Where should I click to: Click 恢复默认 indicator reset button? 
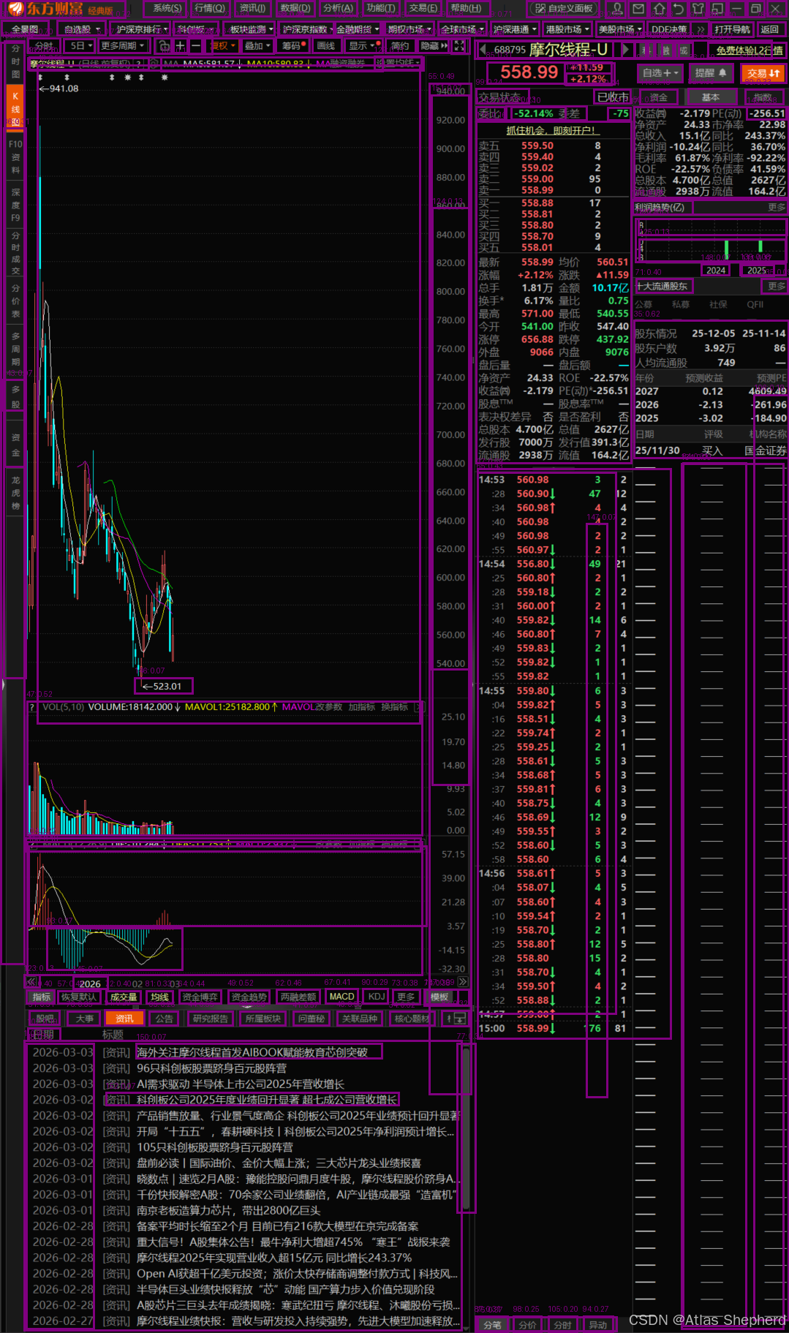(79, 997)
